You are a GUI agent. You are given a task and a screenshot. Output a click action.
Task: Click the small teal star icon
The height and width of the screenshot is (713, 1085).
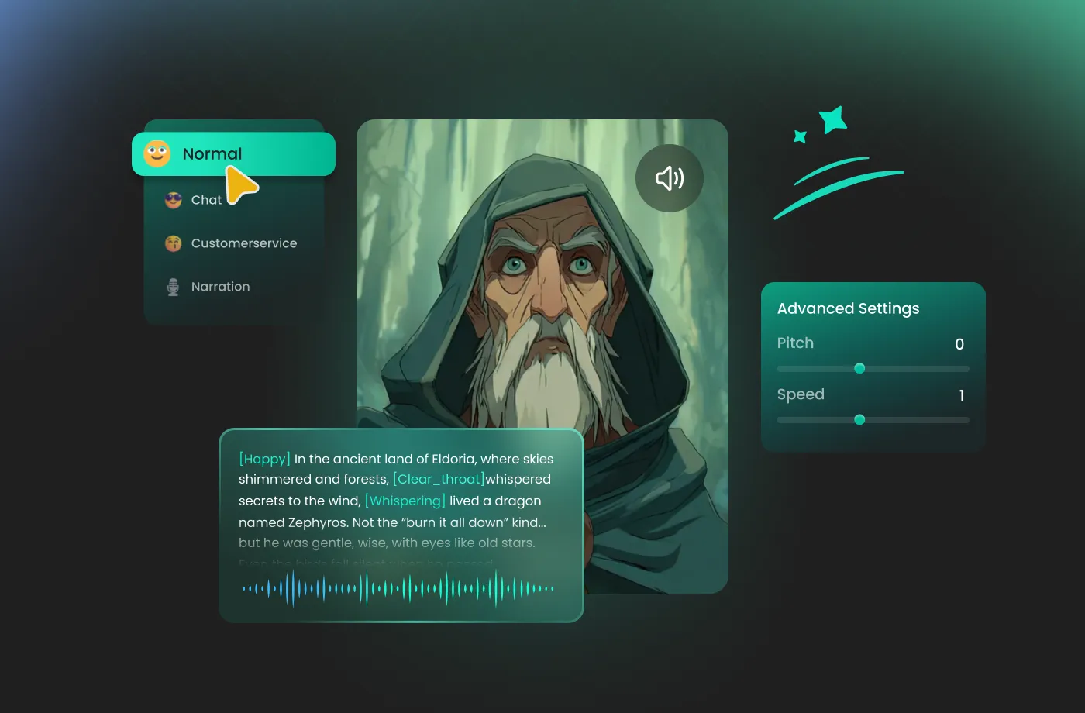[x=800, y=137]
